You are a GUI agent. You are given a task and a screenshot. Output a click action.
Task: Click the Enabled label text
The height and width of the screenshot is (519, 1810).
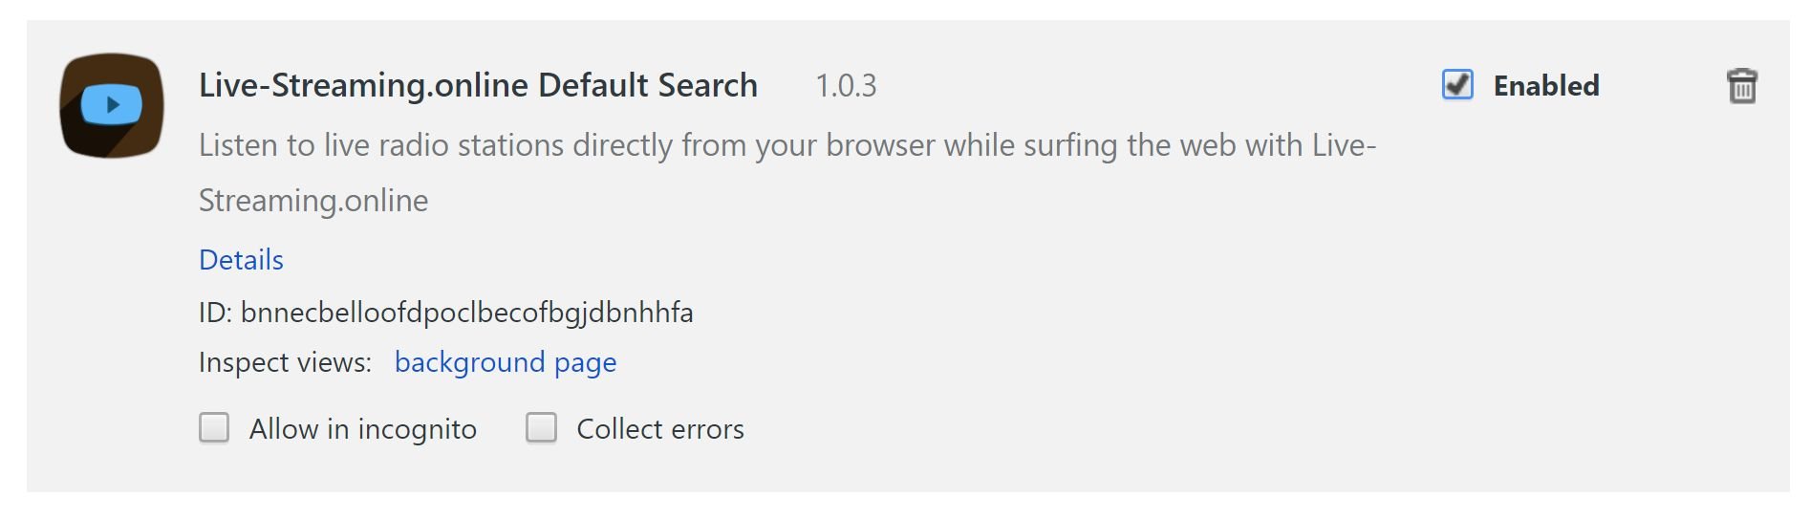1545,86
